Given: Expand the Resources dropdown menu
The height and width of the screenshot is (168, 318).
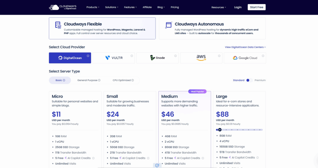Looking at the screenshot, I should (219, 7).
